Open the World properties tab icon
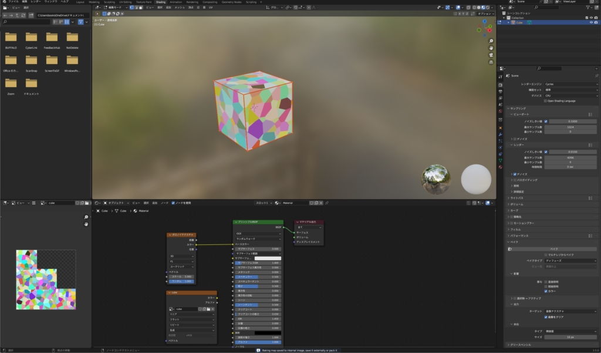The width and height of the screenshot is (601, 353). (x=500, y=111)
